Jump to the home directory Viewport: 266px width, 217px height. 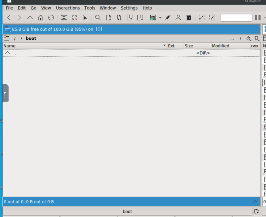pyautogui.click(x=40, y=18)
